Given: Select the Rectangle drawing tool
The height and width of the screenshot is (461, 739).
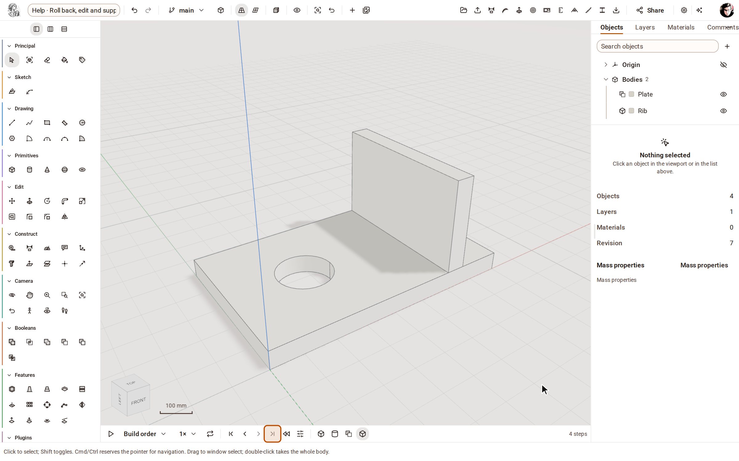Looking at the screenshot, I should click(47, 123).
